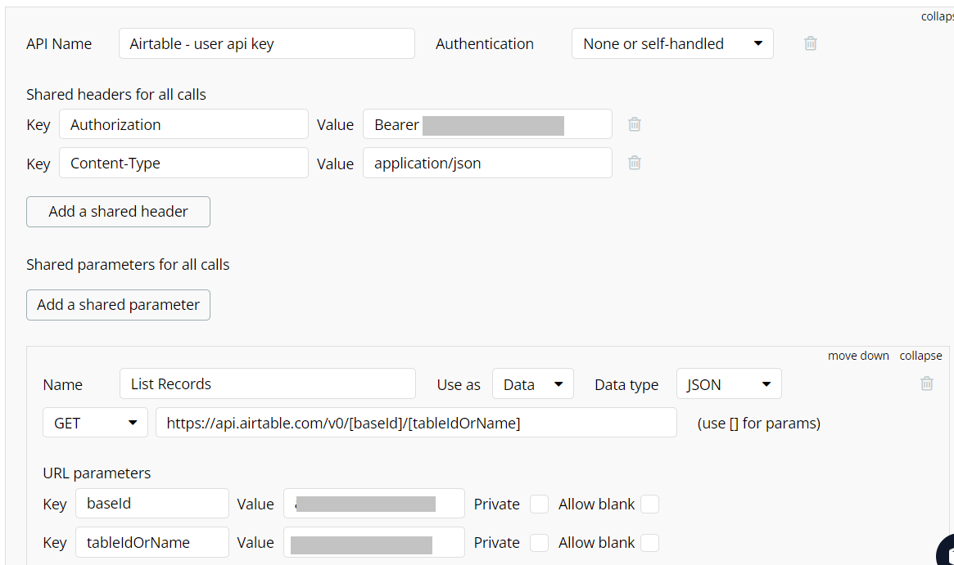The width and height of the screenshot is (954, 565).
Task: Remove the Authorization shared header
Action: pos(635,124)
